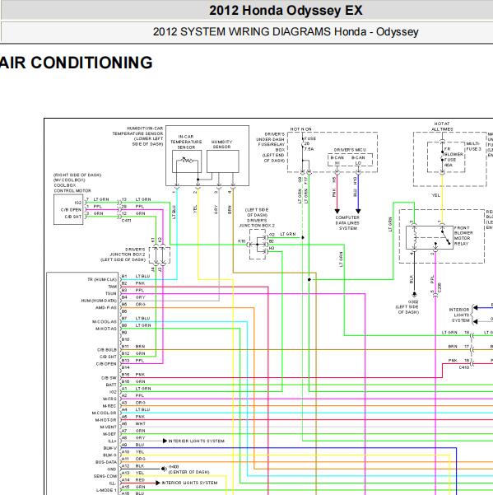Viewport: 493px width, 495px height.
Task: Click the 'M-VENT' pin label
Action: click(109, 427)
